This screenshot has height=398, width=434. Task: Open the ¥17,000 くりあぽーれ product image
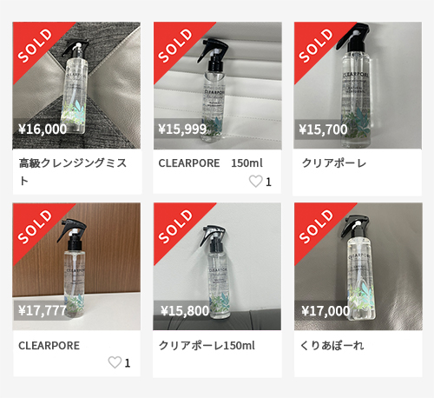tap(358, 267)
